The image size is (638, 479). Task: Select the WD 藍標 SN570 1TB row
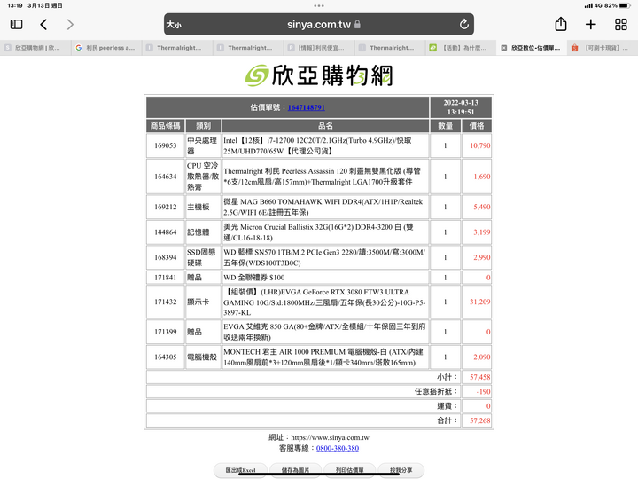[x=319, y=257]
